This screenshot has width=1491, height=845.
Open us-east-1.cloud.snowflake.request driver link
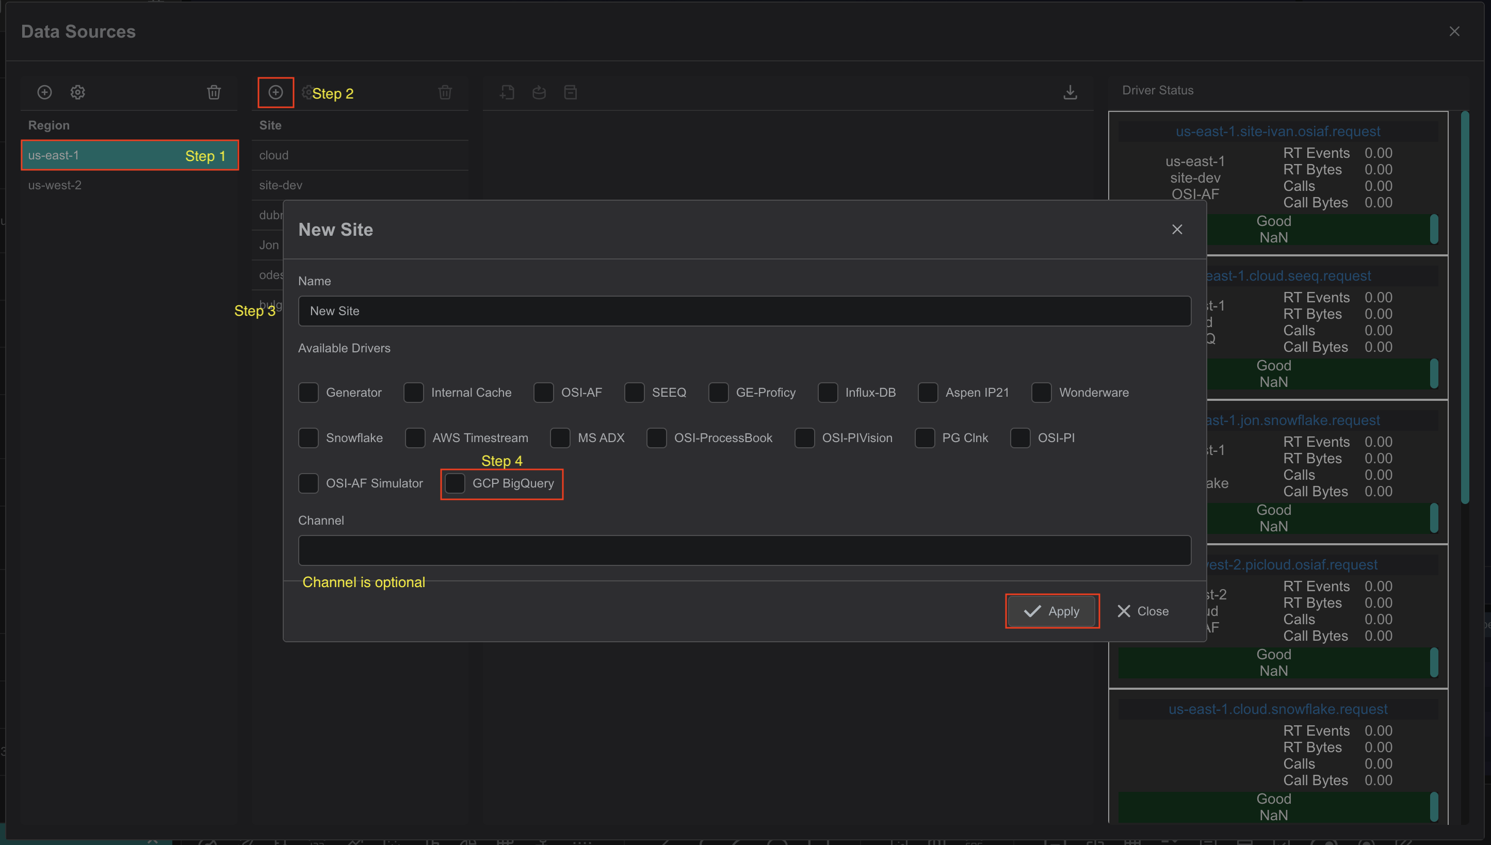click(1277, 710)
